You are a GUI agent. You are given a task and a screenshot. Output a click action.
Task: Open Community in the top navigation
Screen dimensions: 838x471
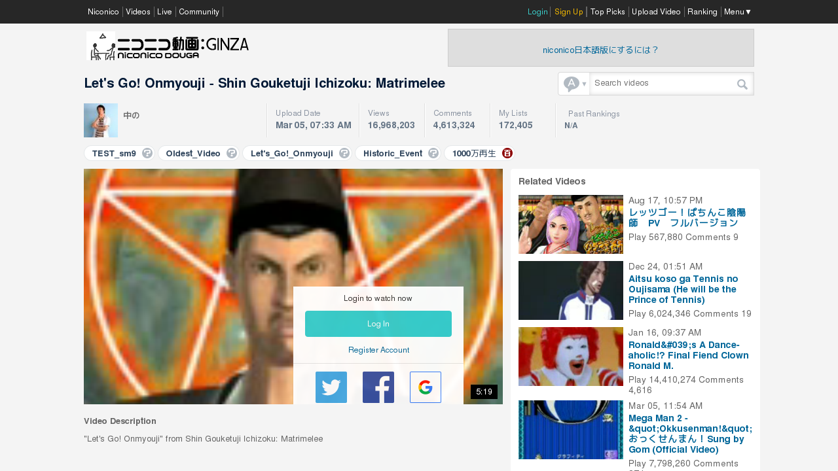pos(199,12)
